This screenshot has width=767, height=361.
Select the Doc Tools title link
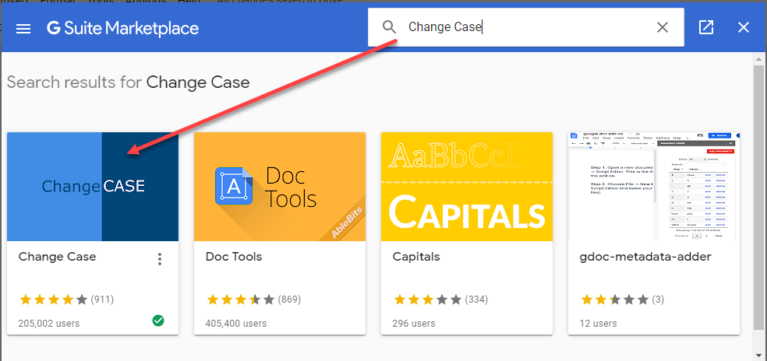234,257
